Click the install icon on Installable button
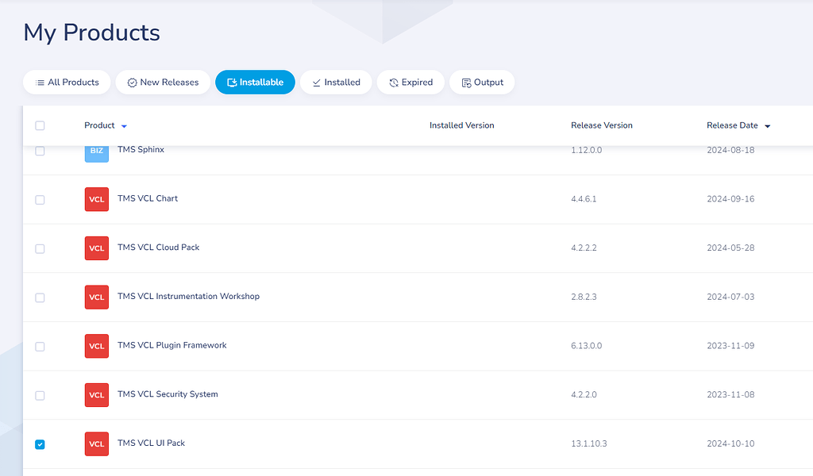Screen dimensions: 813x476 [x=231, y=82]
